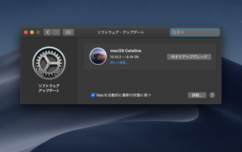Go forward with the right chevron button
The image size is (242, 152).
[56, 32]
